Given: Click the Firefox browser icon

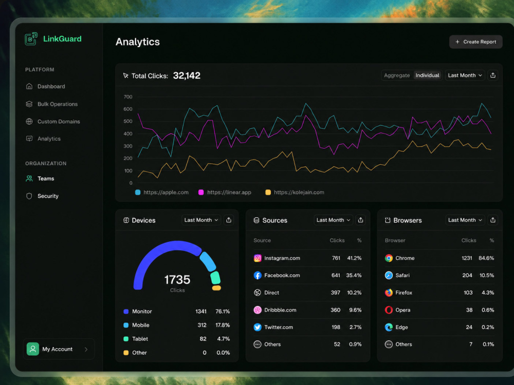Looking at the screenshot, I should [x=389, y=293].
